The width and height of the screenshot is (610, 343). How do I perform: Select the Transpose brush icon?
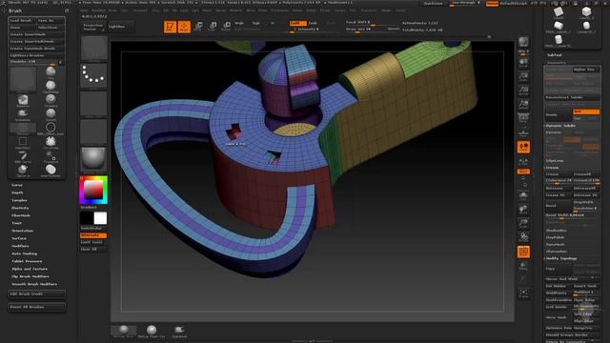click(x=51, y=156)
